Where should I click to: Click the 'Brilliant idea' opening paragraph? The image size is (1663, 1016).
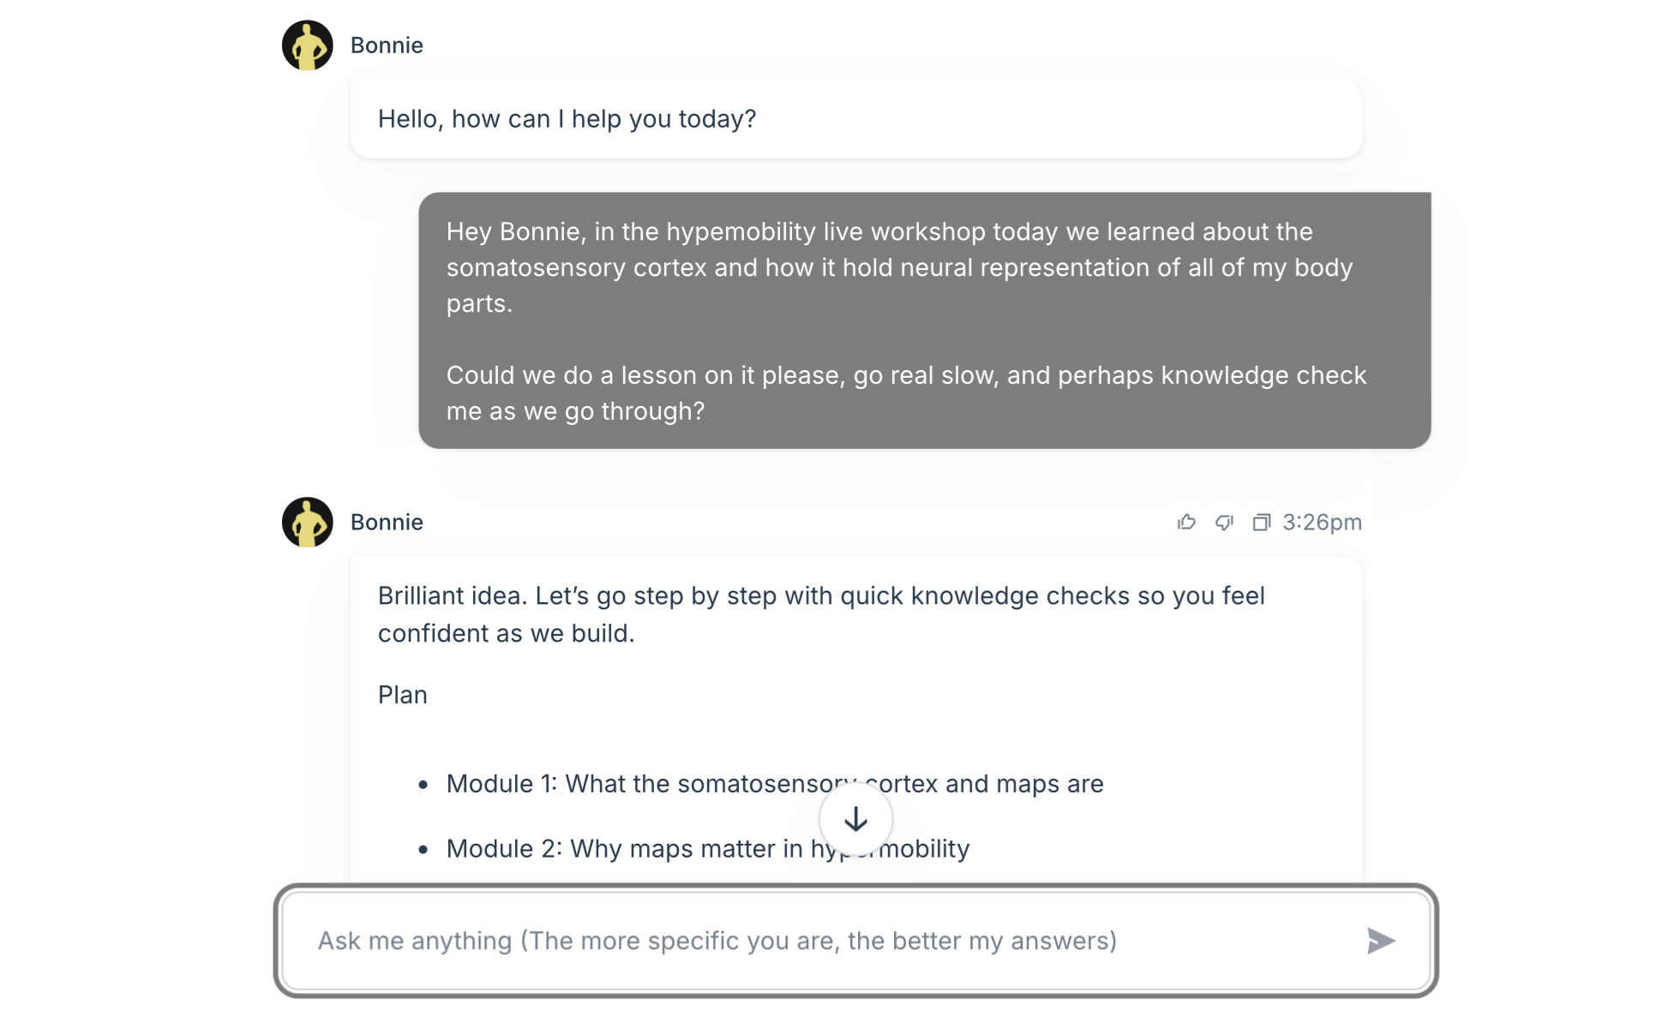click(820, 613)
